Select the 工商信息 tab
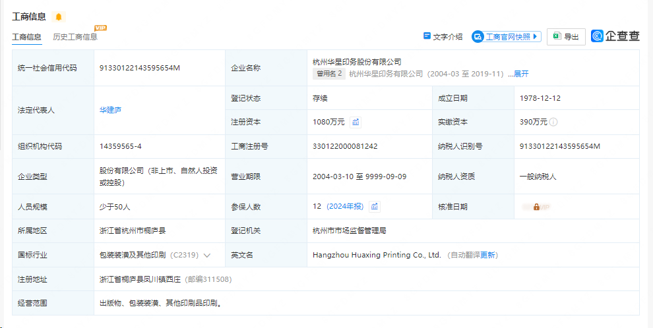The height and width of the screenshot is (328, 653). tap(26, 37)
